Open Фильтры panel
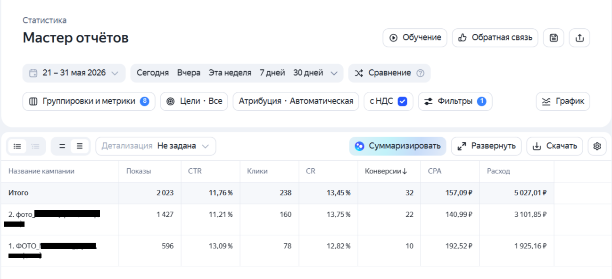 (455, 101)
